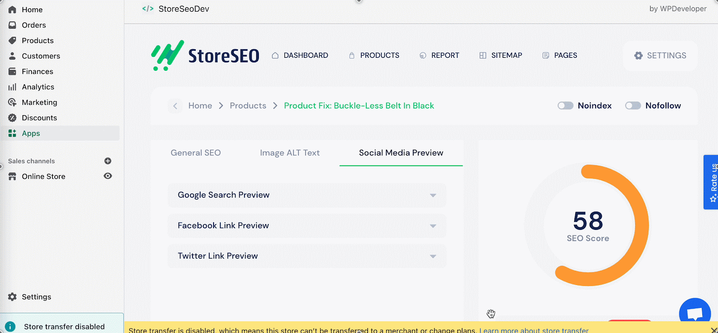This screenshot has height=333, width=718.
Task: Select the Social Media Preview tab
Action: point(401,153)
